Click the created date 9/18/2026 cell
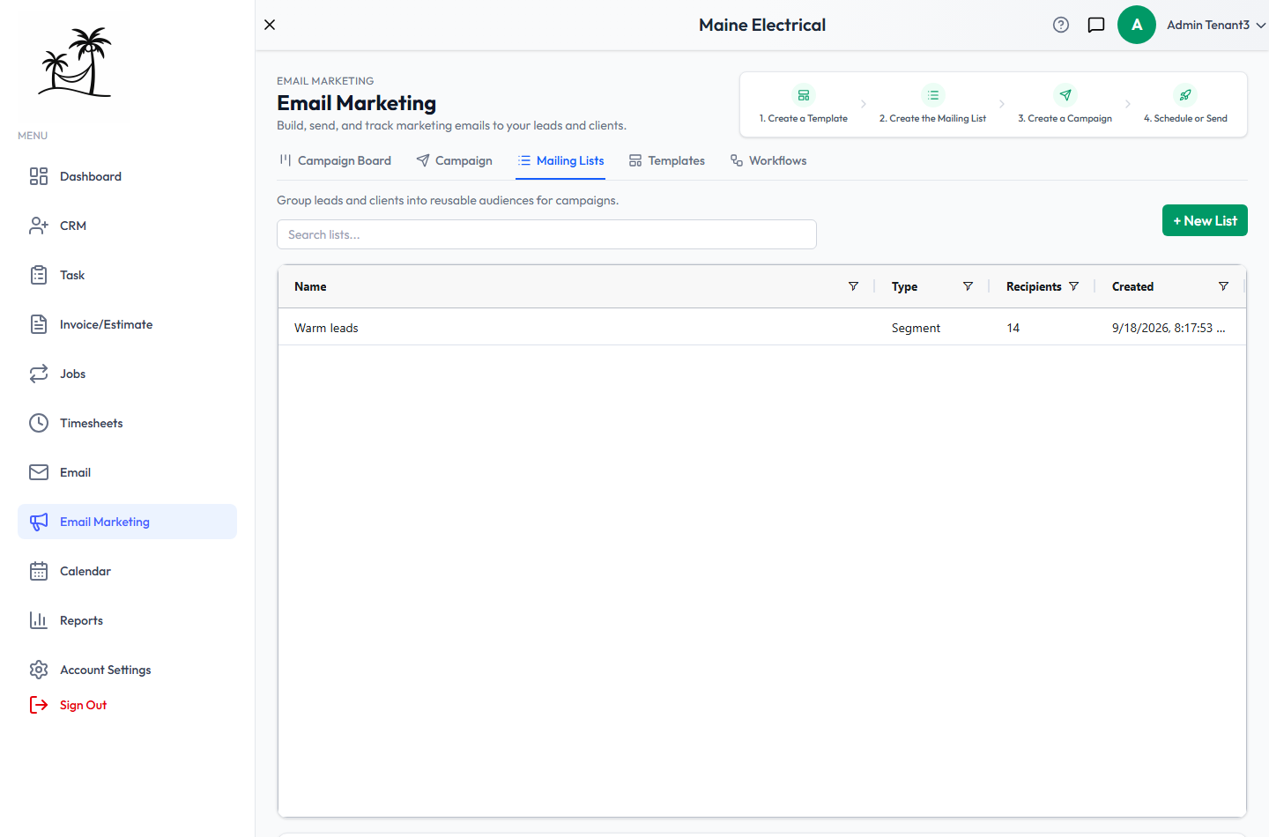The image size is (1269, 837). 1169,328
